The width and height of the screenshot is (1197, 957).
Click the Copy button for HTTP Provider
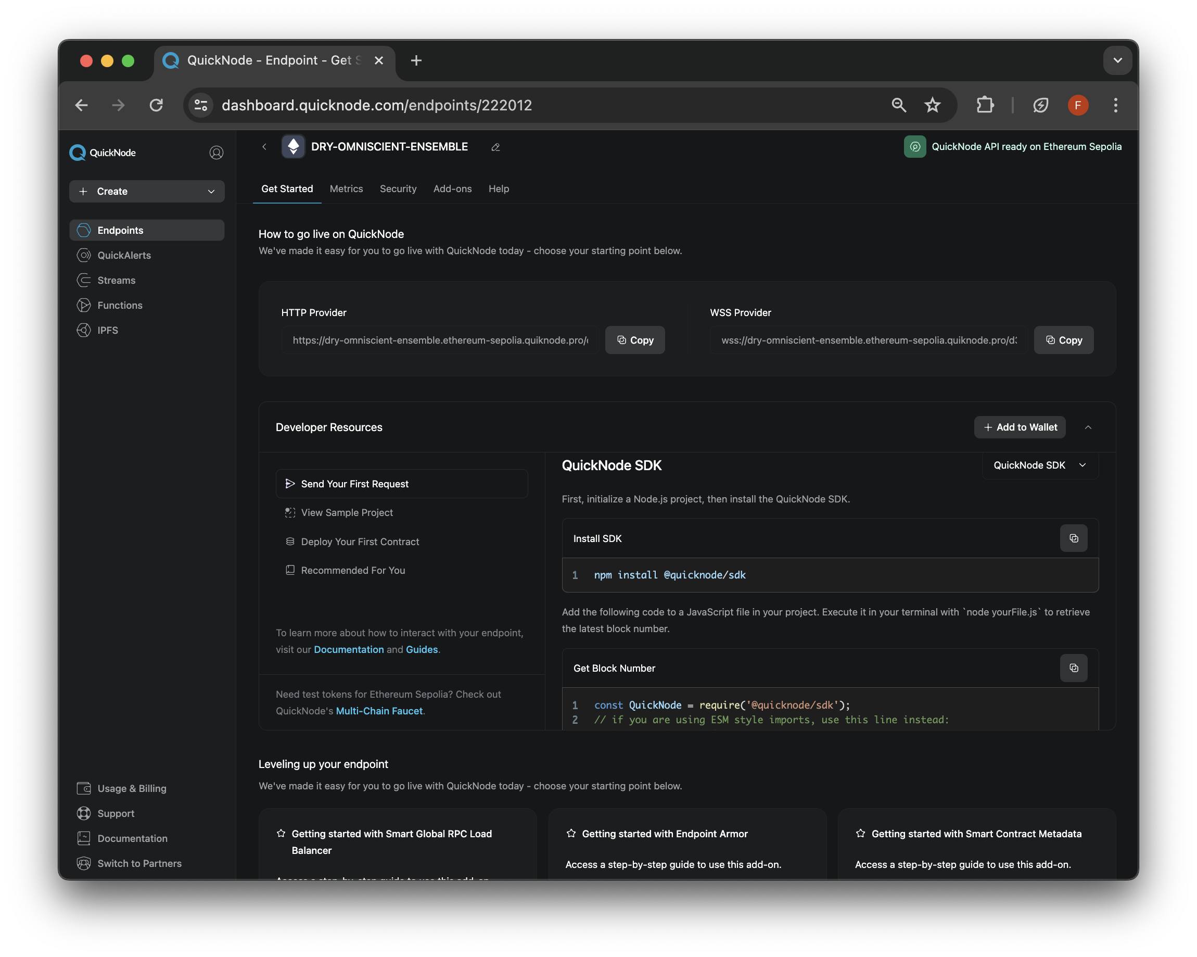tap(634, 339)
